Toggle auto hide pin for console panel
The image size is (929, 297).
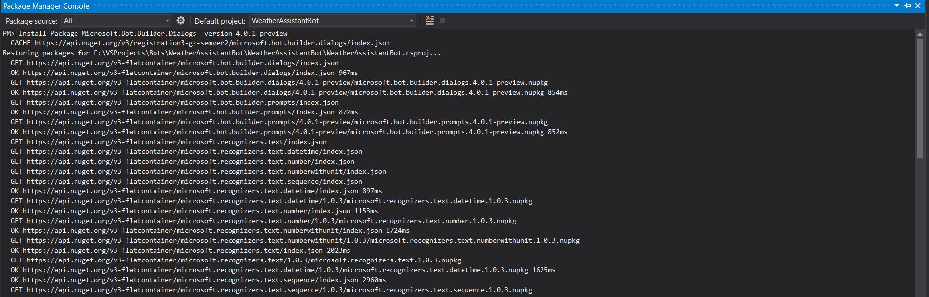(907, 6)
